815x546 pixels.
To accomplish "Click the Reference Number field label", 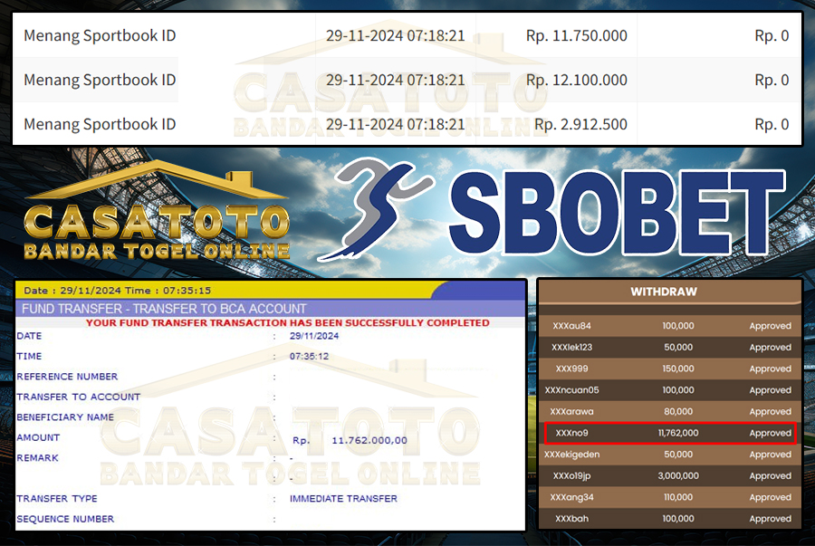I will click(x=67, y=377).
